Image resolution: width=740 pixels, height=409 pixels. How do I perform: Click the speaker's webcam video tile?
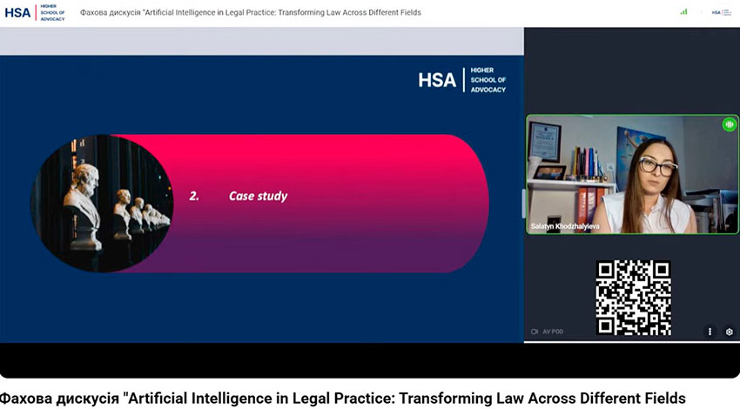(x=632, y=174)
